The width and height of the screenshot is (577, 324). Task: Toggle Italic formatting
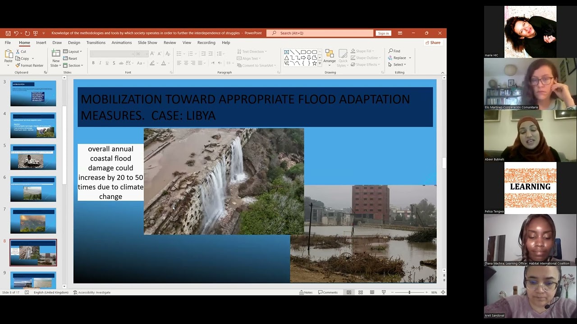click(x=100, y=63)
